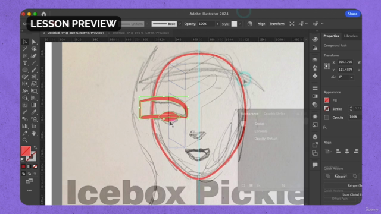Viewport: 381px width, 214px height.
Task: Open the graphic Style dropdown arrow
Action: [240, 24]
